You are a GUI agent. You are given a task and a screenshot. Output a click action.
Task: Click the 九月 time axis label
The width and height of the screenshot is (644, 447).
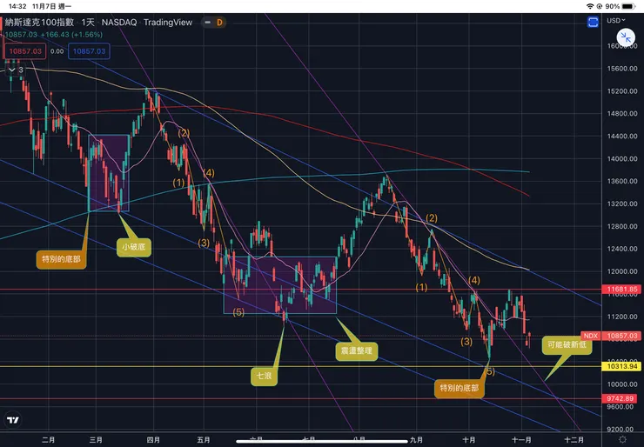416,440
